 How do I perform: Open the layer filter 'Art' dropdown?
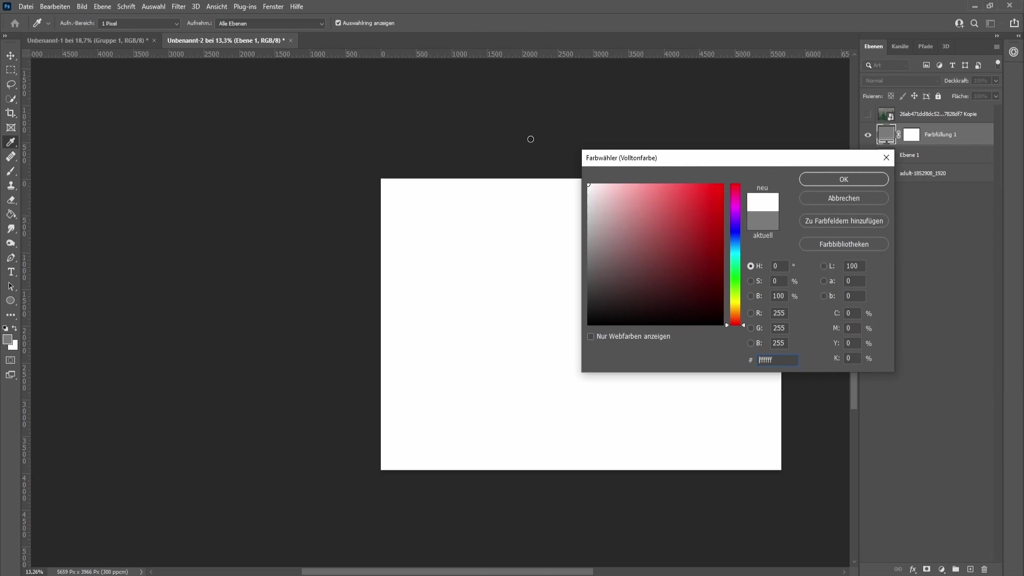tap(885, 65)
